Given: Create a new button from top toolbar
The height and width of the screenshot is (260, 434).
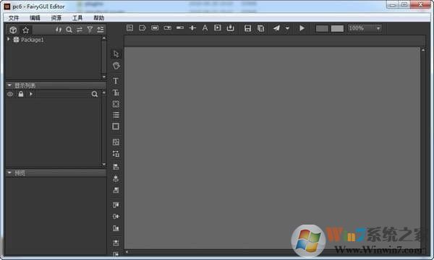Looking at the screenshot, I should point(155,28).
